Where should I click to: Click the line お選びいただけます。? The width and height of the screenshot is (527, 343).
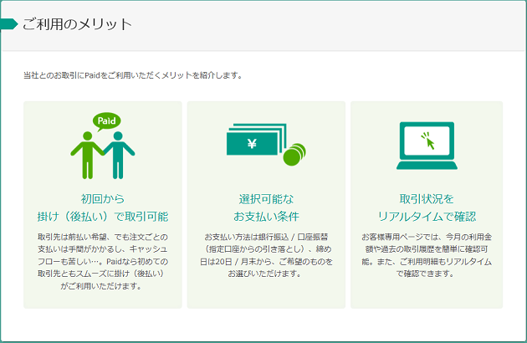[264, 274]
